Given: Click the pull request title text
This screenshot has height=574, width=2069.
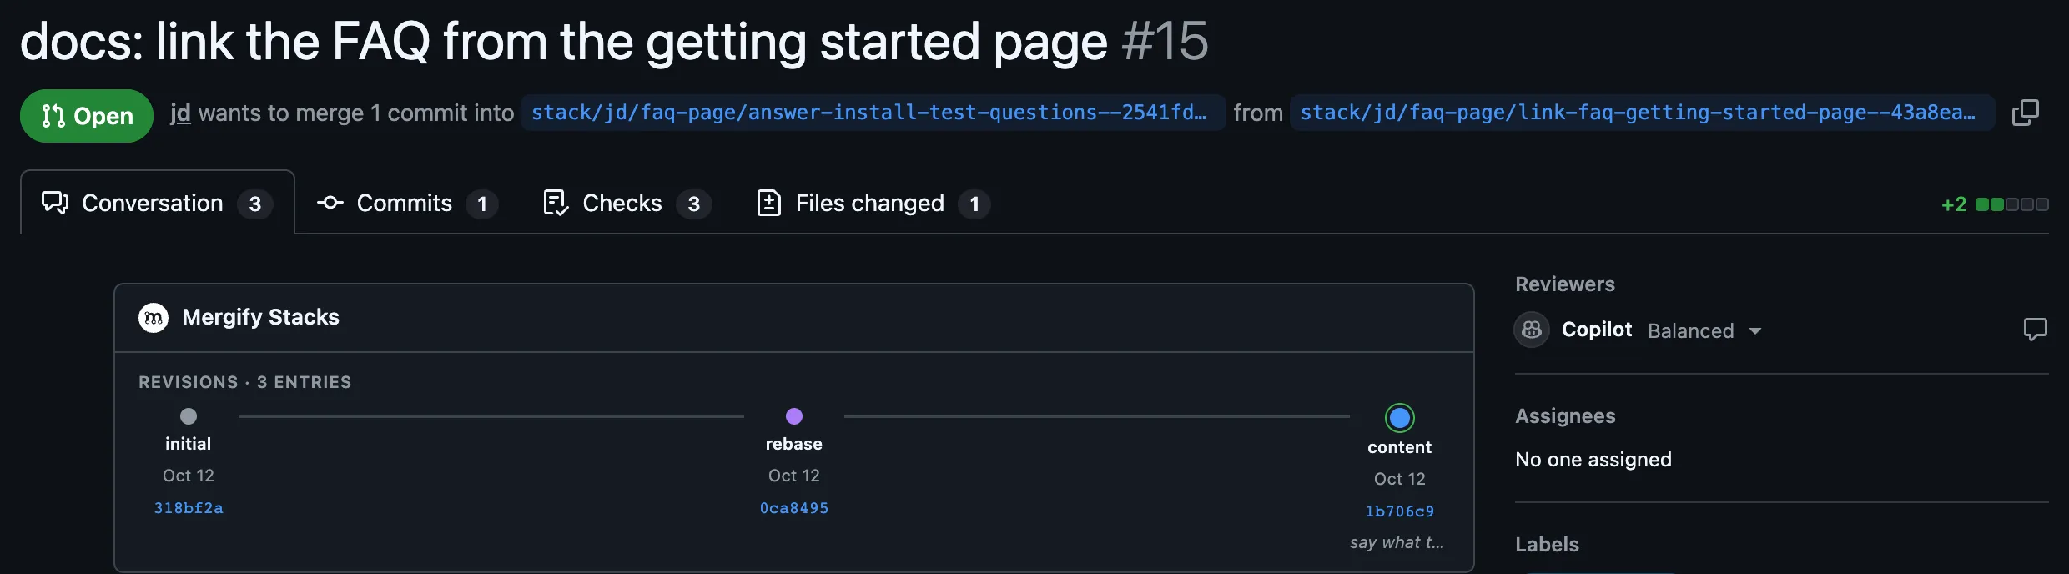Looking at the screenshot, I should point(563,41).
